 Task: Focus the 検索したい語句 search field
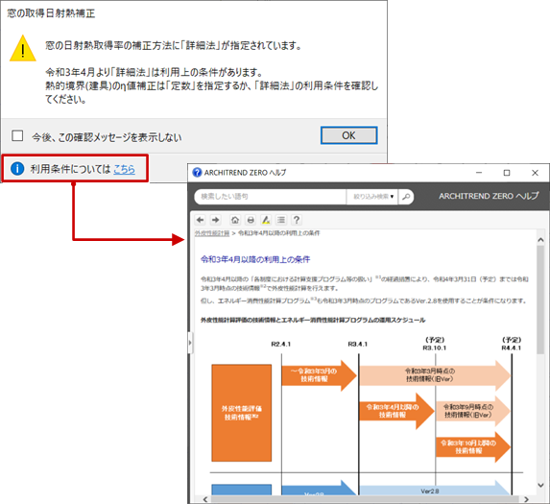tap(270, 197)
